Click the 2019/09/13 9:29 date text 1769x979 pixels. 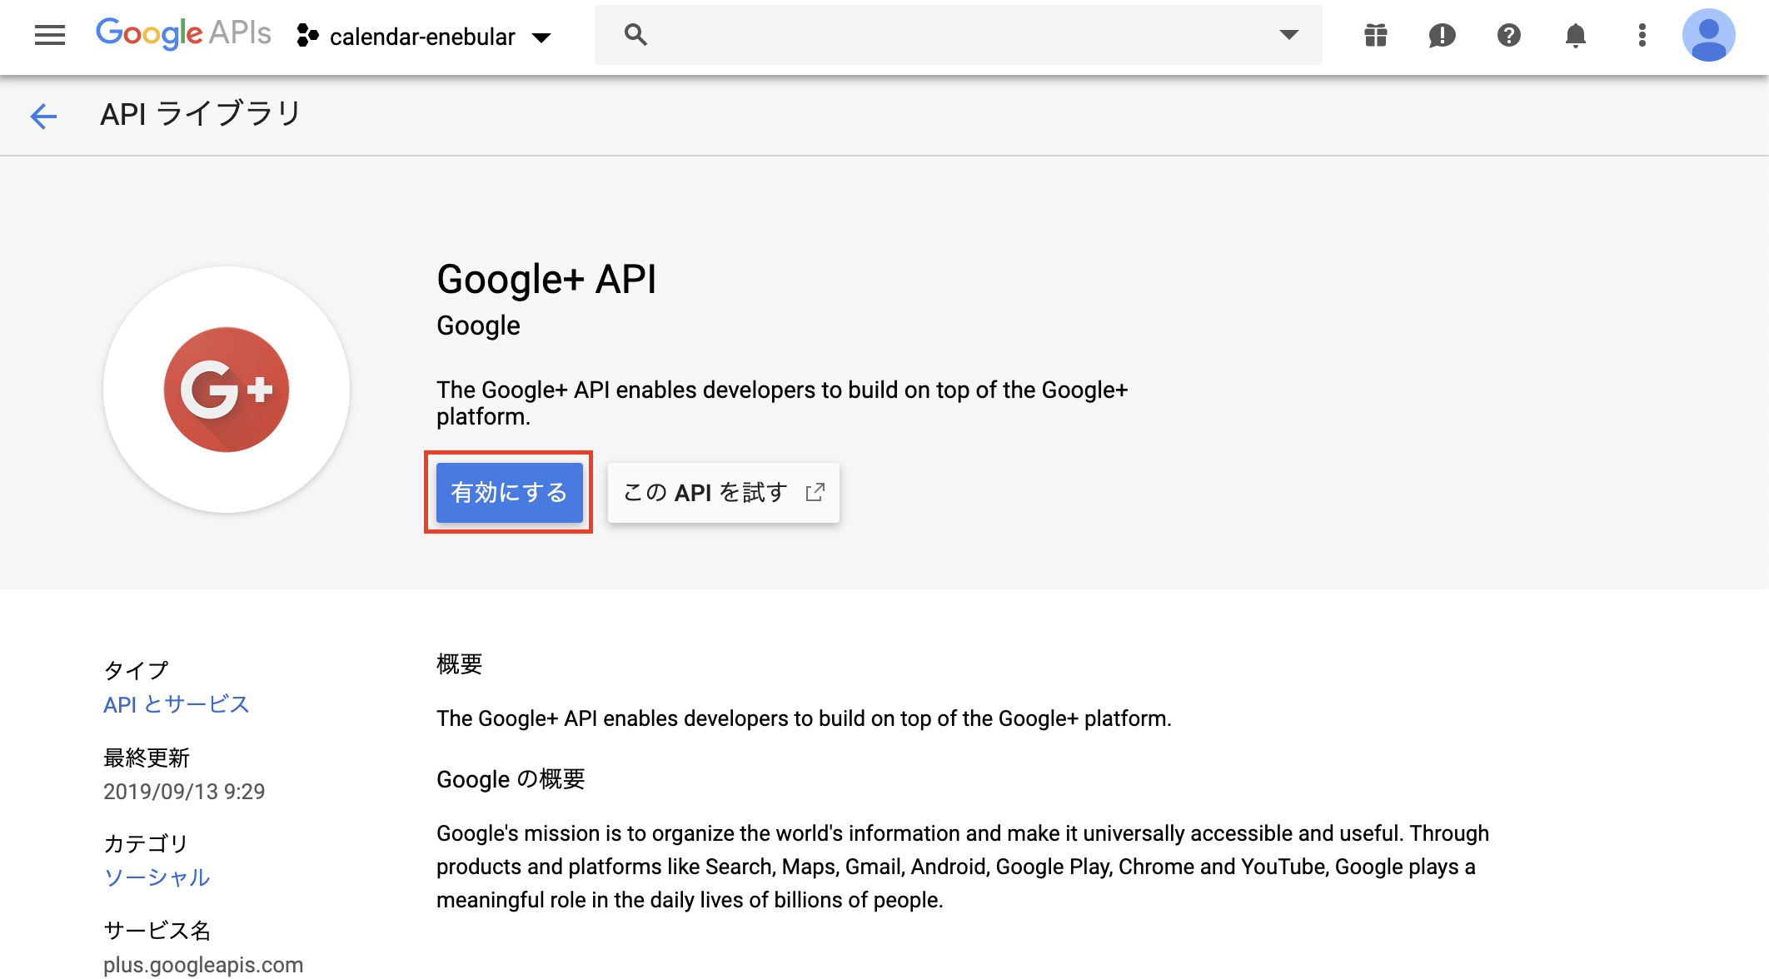coord(184,791)
